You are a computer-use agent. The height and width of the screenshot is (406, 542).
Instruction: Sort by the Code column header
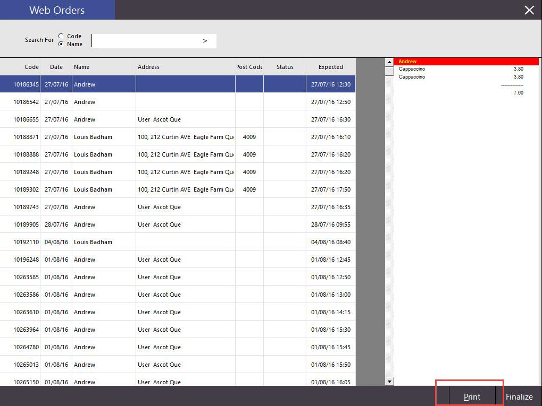(31, 67)
